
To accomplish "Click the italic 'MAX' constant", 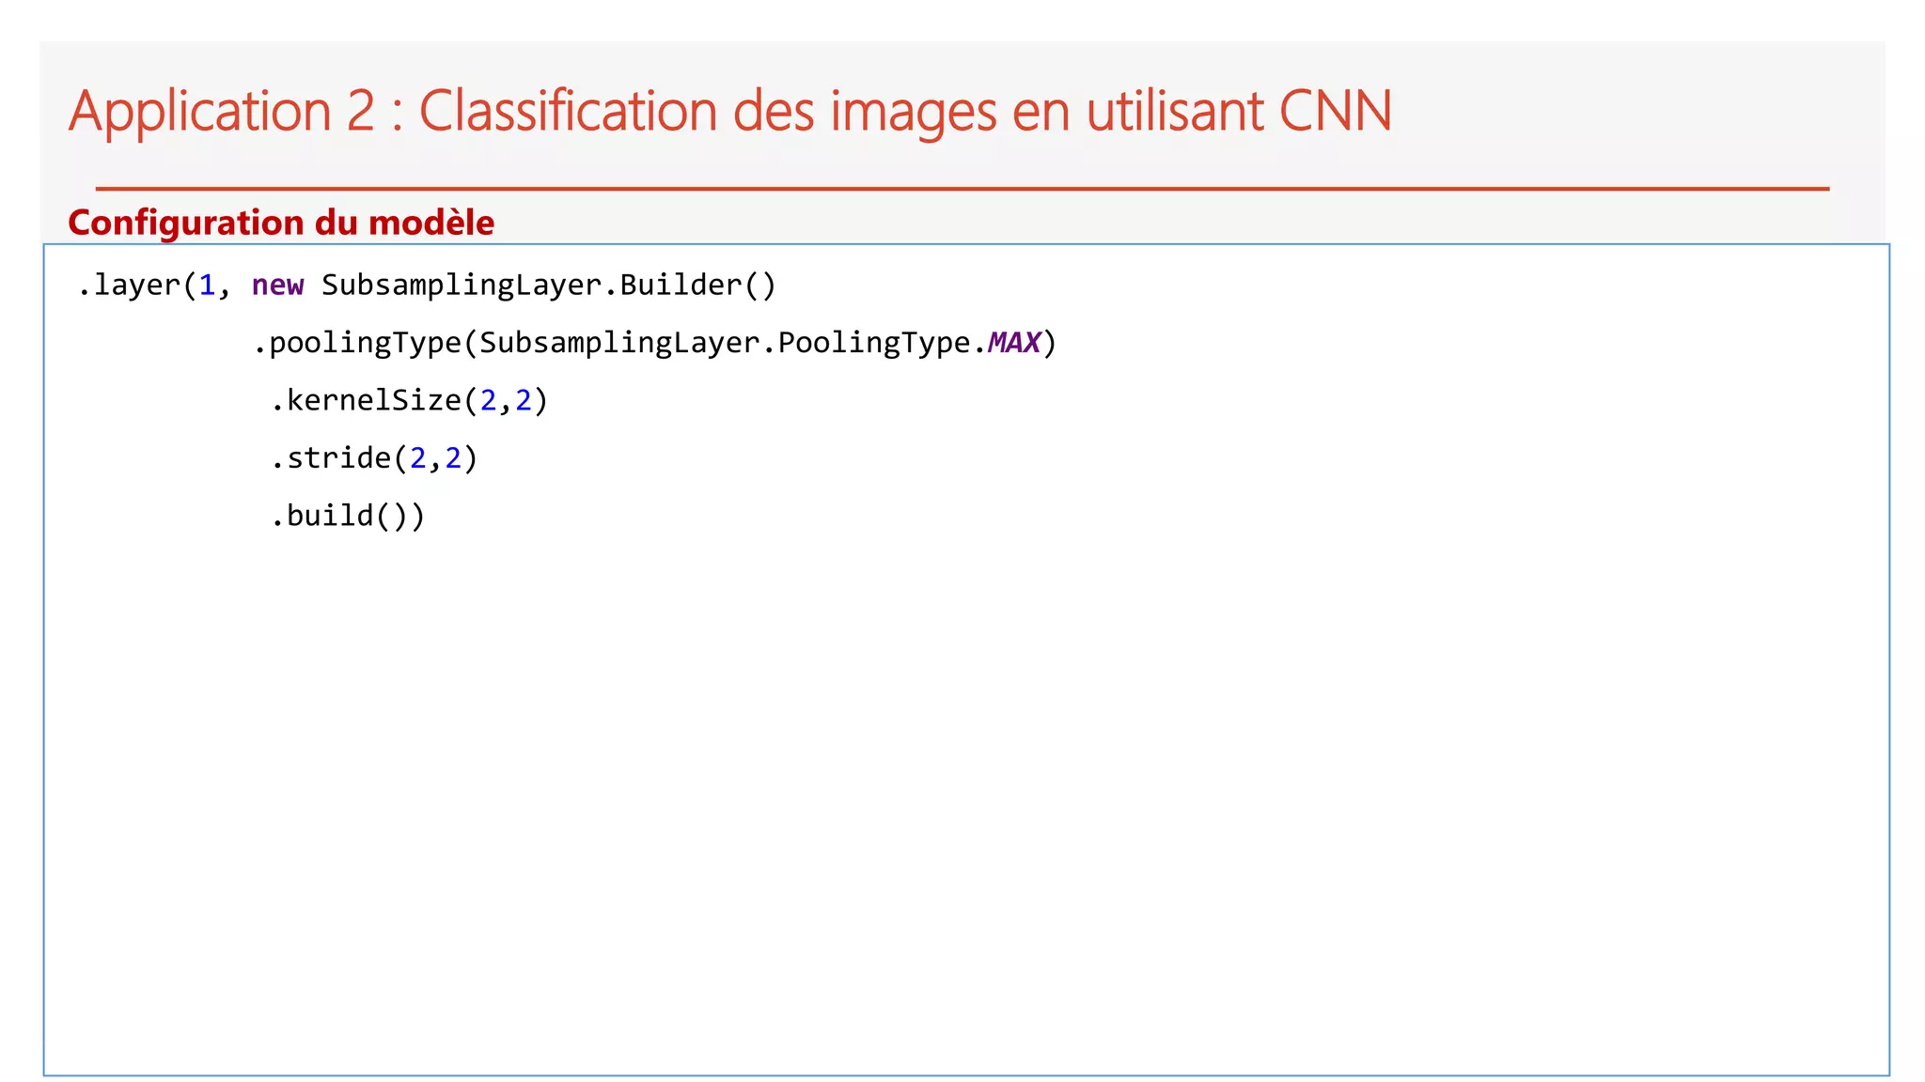I will click(1013, 343).
